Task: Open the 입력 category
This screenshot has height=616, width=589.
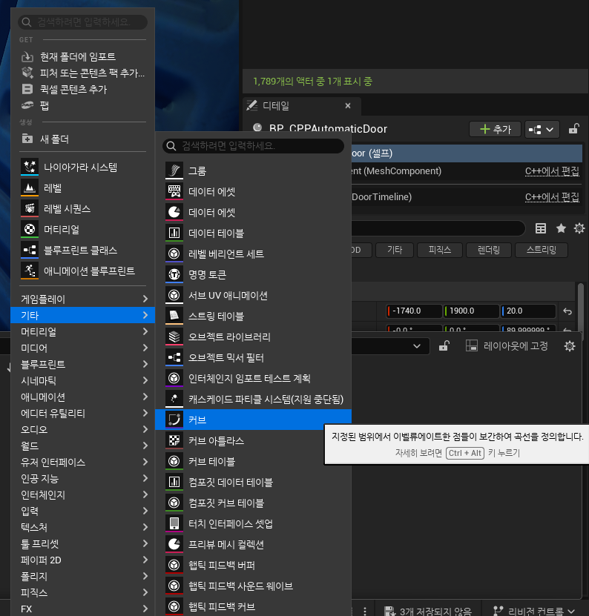Action: tap(82, 511)
